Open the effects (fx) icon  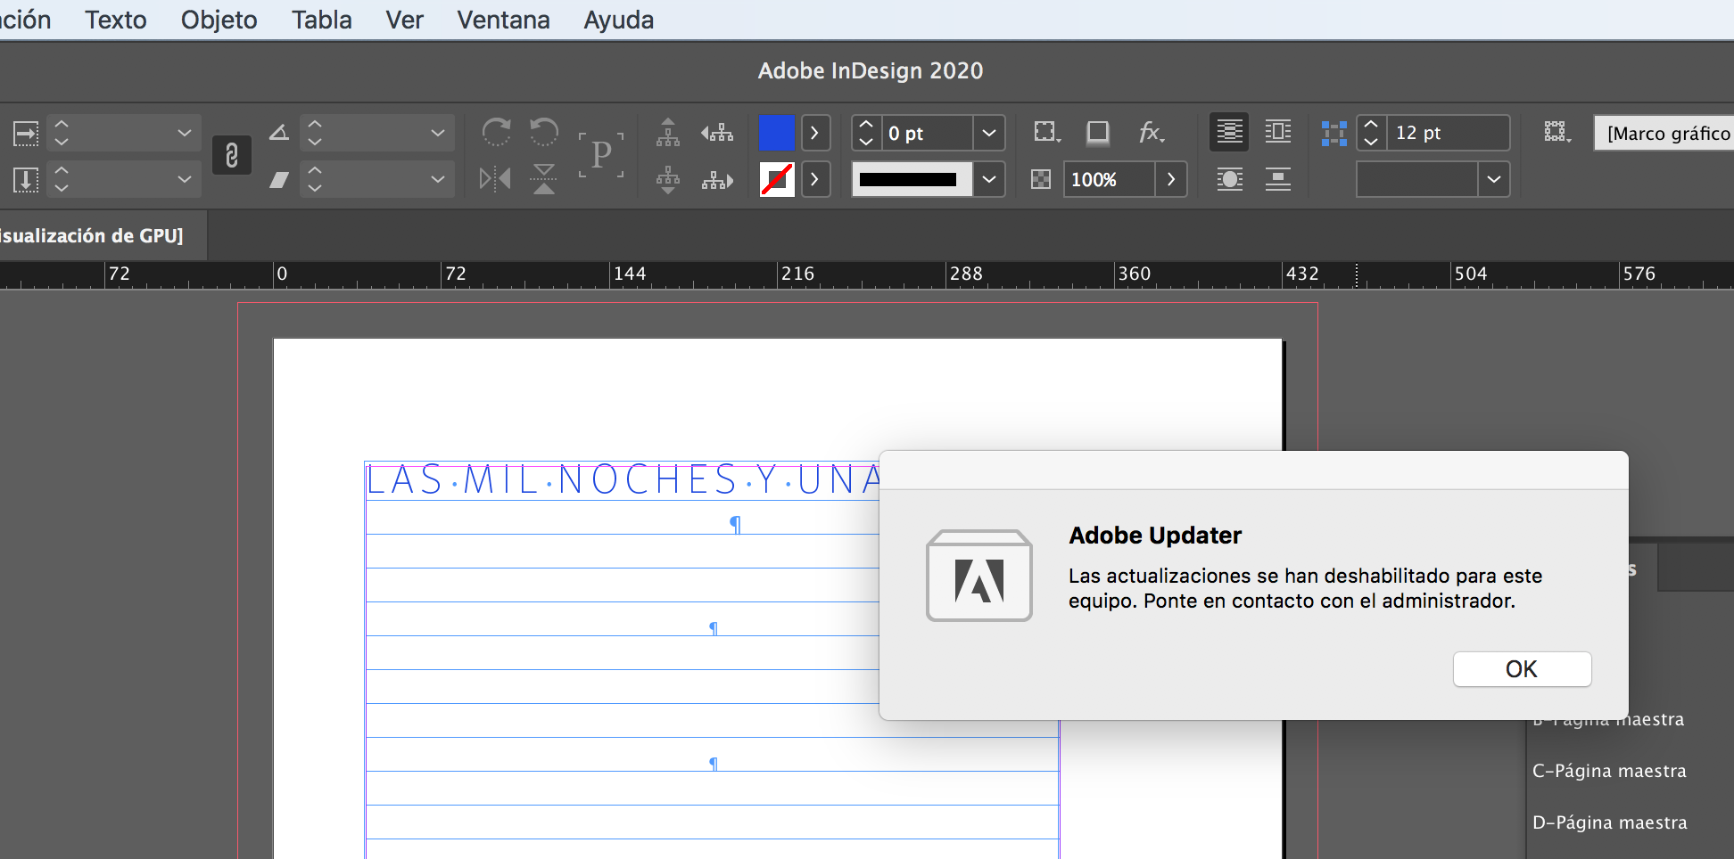1151,133
